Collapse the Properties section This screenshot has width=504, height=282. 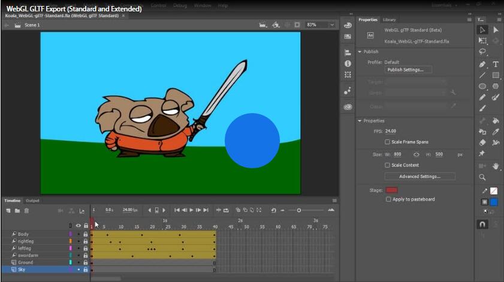coord(360,121)
